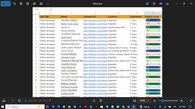Toggle the filmstrip view icon

(4, 101)
